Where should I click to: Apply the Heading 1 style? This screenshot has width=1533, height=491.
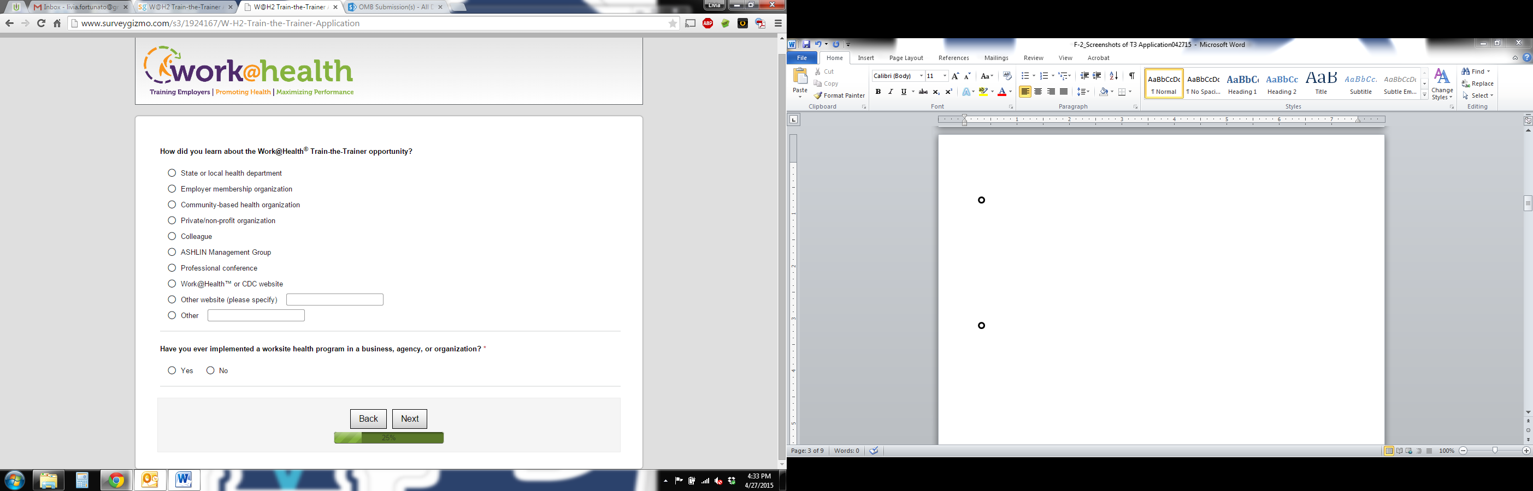(x=1242, y=83)
